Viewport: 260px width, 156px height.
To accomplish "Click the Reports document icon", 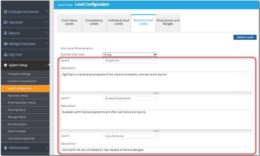I will point(6,33).
